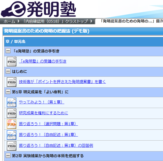Click text icon next to 技術者が「ポイントを押さえた発明提案書」を書く
The height and width of the screenshot is (161, 163).
pos(12,82)
